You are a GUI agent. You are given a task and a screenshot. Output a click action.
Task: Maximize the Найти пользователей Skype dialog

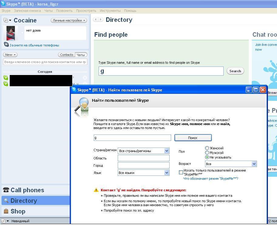[x=256, y=90]
